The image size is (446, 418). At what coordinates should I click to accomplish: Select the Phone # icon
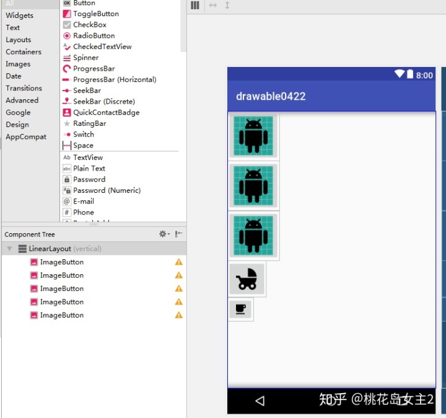[66, 213]
